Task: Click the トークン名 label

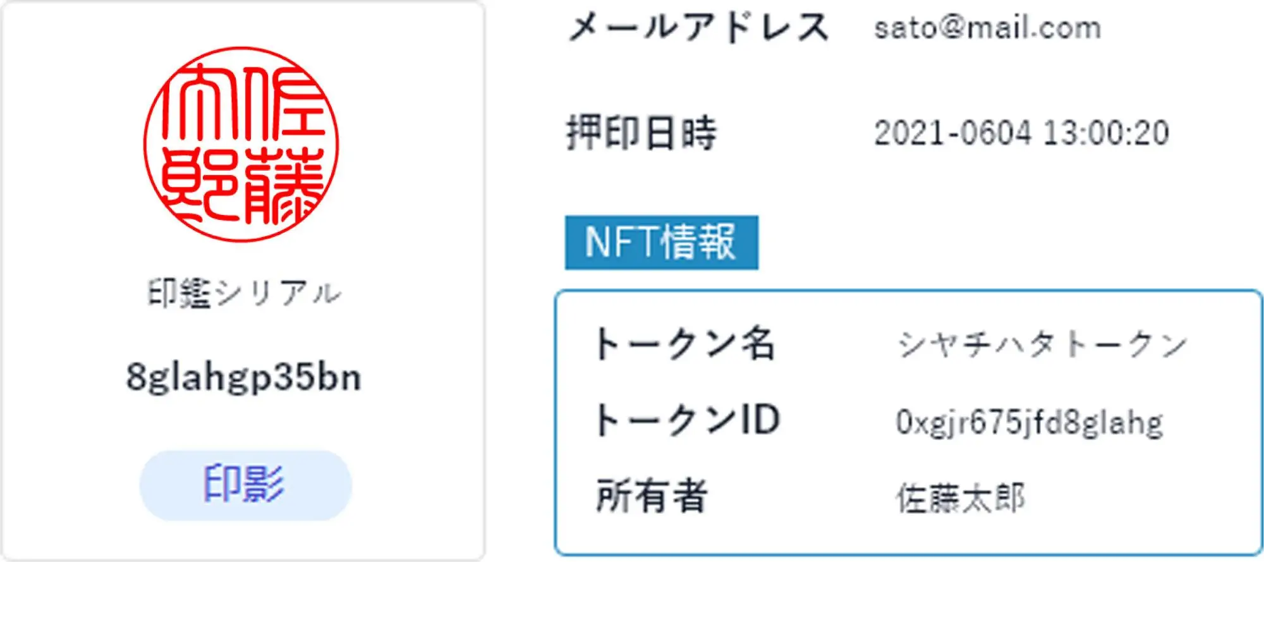Action: [684, 344]
